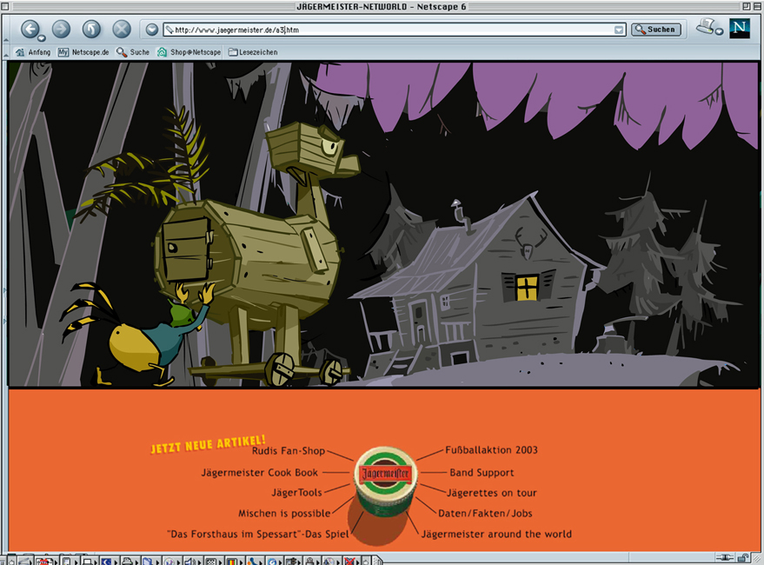Screen dimensions: 764x565
Task: Open the Fußballaktion 2003 link
Action: [492, 450]
